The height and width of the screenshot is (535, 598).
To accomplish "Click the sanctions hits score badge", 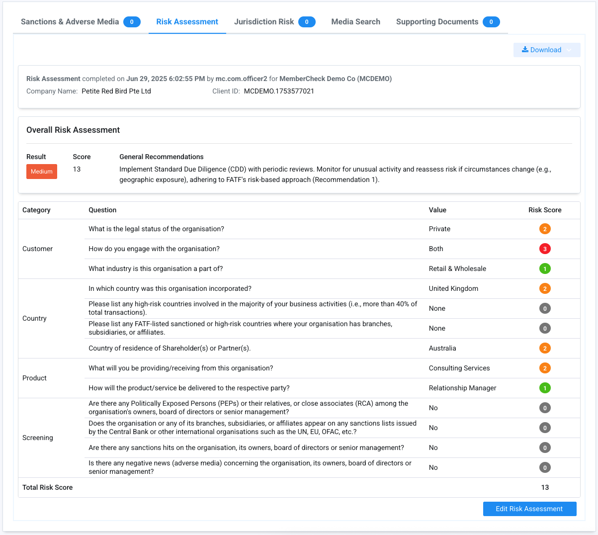I will 545,448.
